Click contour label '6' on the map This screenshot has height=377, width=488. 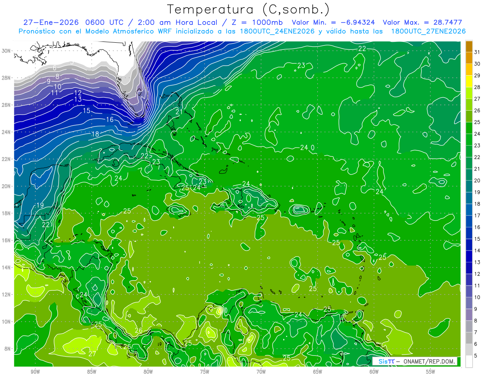54,68
